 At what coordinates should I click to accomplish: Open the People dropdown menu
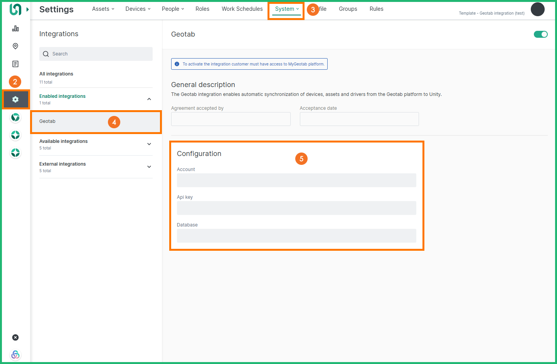point(172,9)
